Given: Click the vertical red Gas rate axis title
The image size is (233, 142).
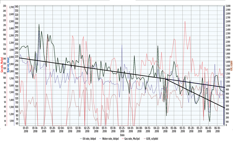Looking at the screenshot, I should tap(2, 66).
